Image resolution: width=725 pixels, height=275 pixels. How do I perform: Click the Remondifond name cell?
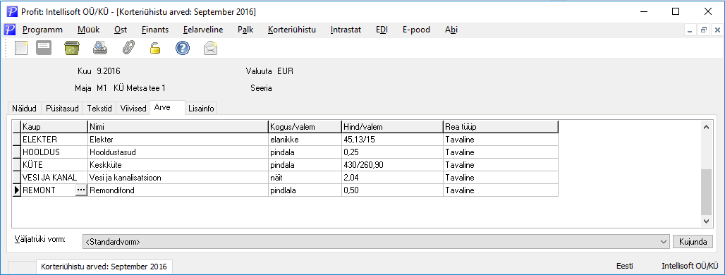178,190
